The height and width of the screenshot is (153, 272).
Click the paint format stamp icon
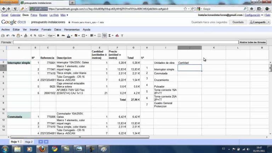click(25, 35)
